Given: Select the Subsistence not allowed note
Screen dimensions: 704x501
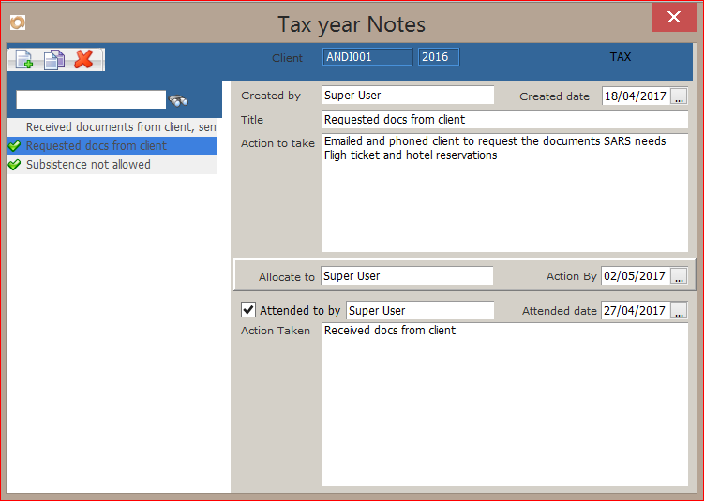Looking at the screenshot, I should click(88, 165).
